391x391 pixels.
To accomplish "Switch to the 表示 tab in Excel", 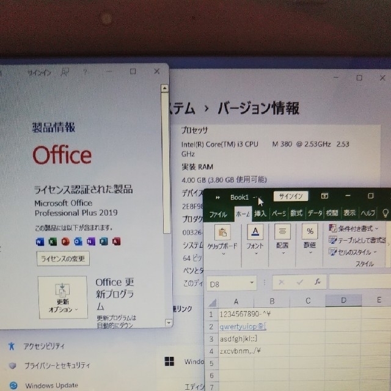I will coord(349,213).
